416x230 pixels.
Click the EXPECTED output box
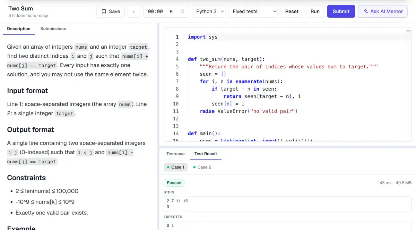coord(287,226)
